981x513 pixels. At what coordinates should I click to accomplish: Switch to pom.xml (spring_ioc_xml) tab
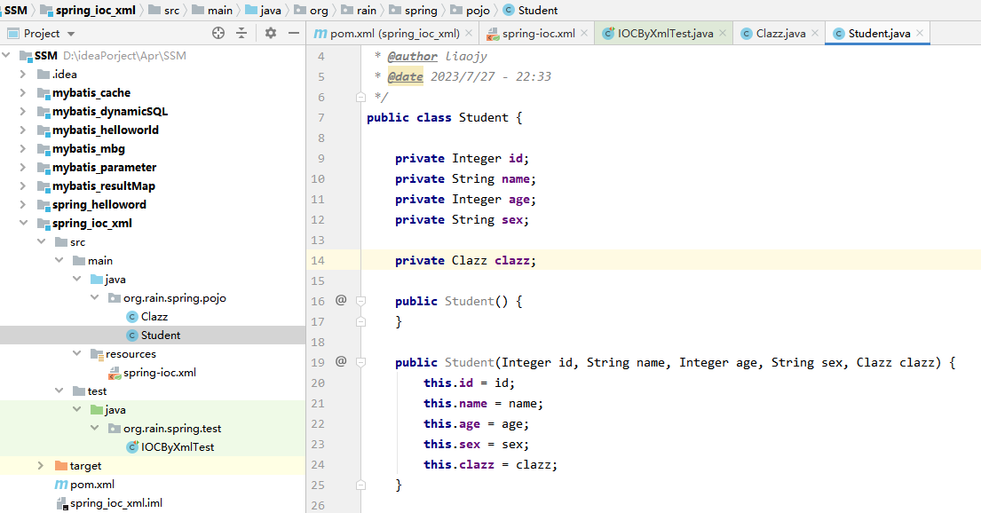click(395, 33)
